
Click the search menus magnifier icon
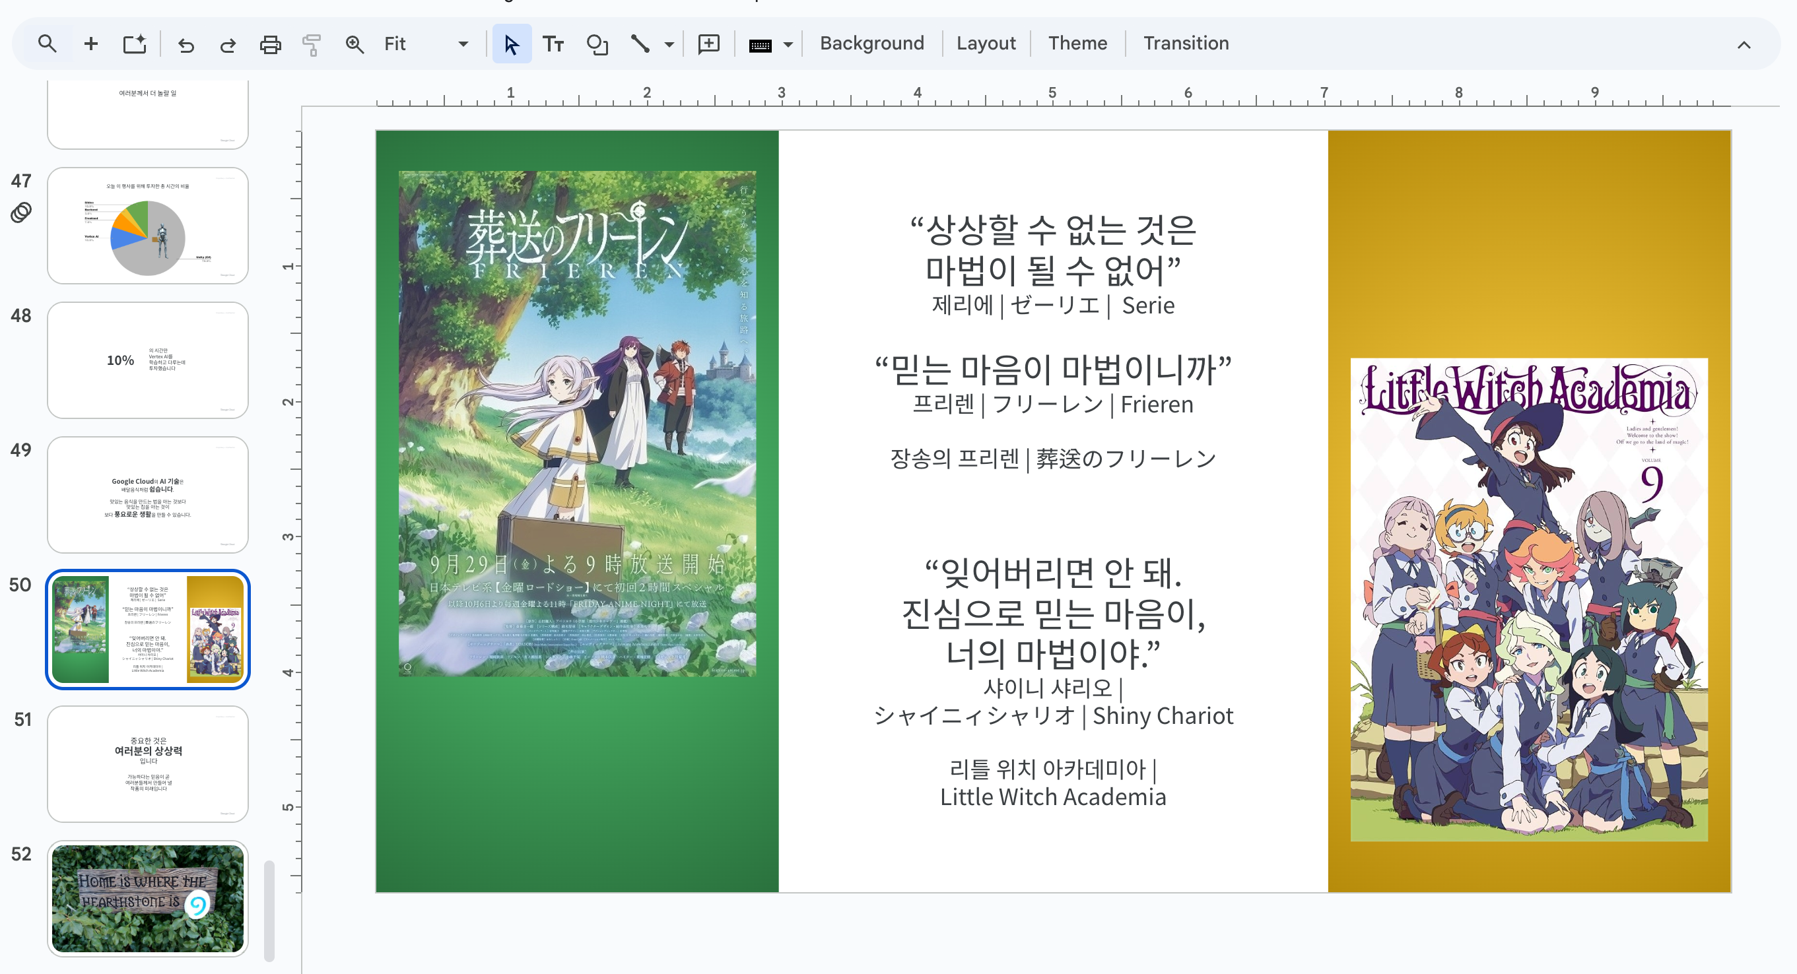pyautogui.click(x=47, y=44)
